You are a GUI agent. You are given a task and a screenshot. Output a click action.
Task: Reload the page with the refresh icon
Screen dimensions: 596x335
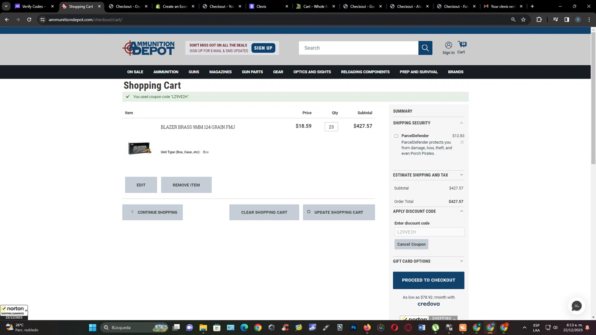pos(29,19)
